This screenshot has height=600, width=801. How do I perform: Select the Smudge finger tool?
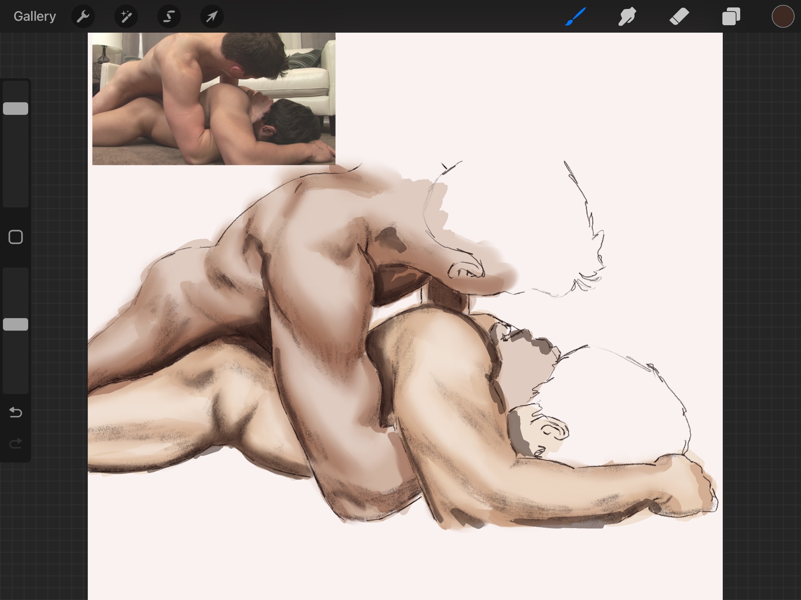627,16
